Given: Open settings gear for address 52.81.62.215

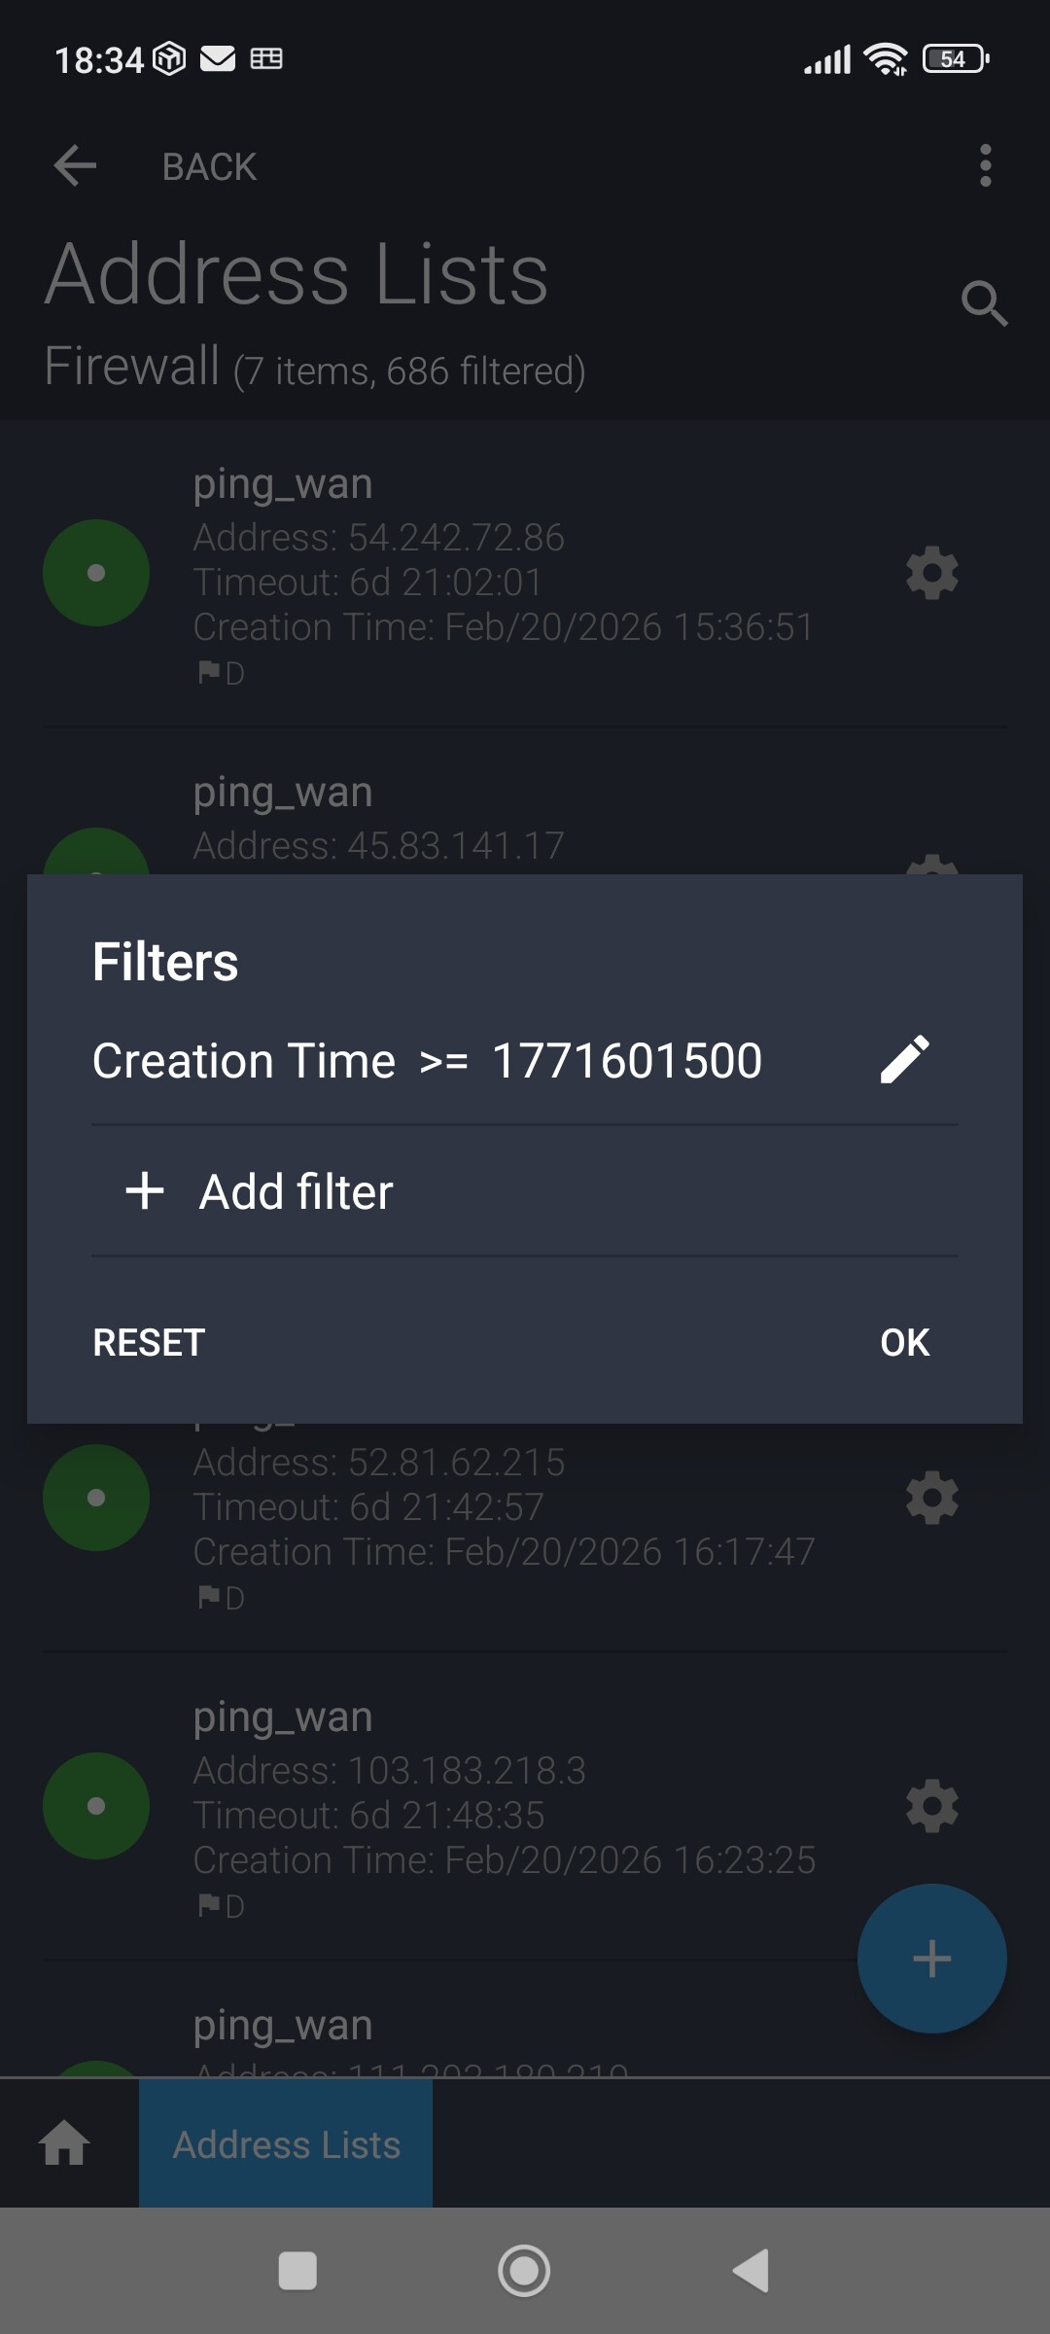Looking at the screenshot, I should pyautogui.click(x=931, y=1498).
